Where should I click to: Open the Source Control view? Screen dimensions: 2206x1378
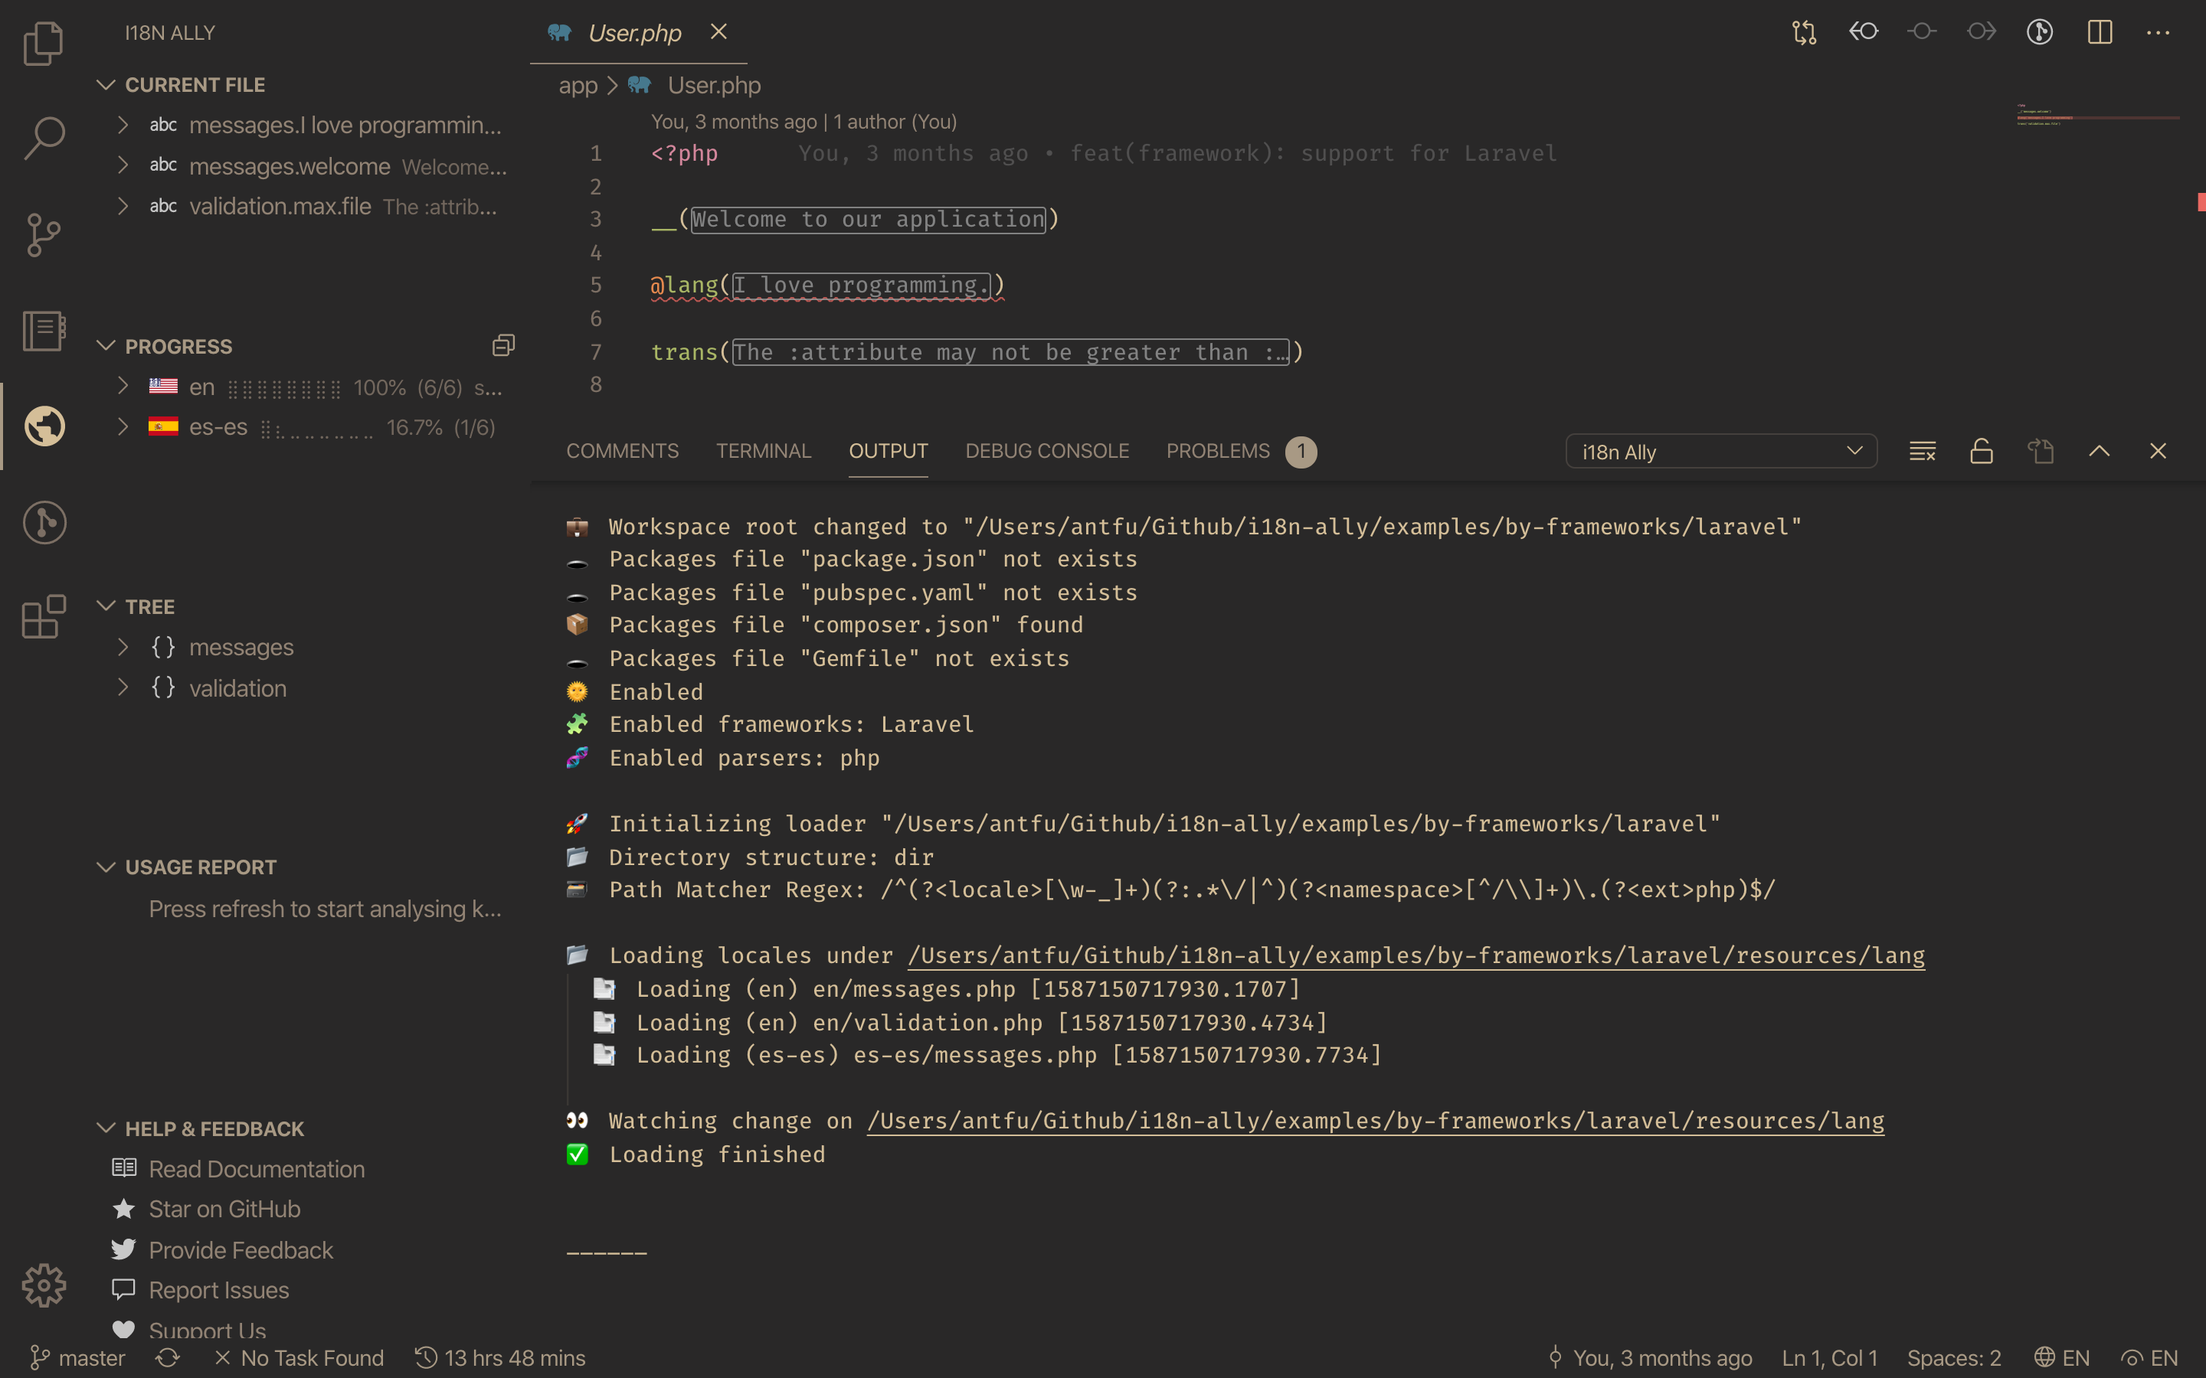coord(43,236)
